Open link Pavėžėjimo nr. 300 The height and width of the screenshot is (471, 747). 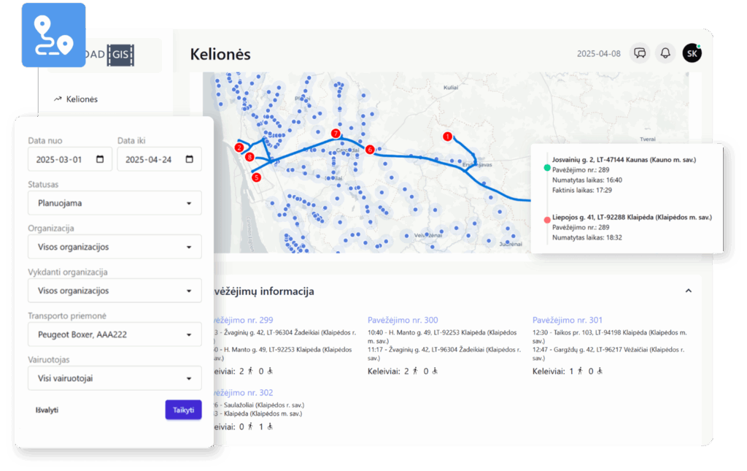(403, 320)
